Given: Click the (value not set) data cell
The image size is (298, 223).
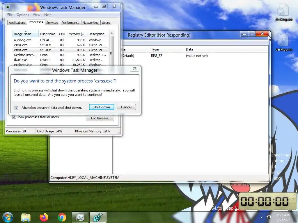Looking at the screenshot, I should 197,56.
